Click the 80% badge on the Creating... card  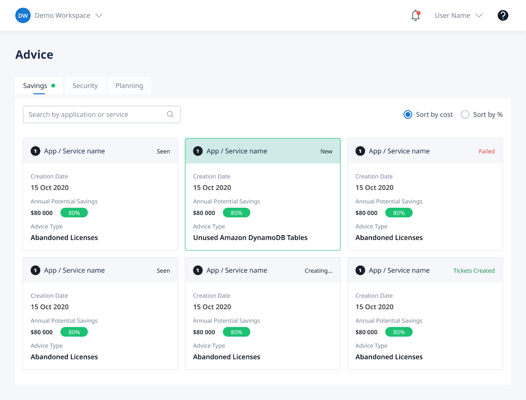[236, 332]
